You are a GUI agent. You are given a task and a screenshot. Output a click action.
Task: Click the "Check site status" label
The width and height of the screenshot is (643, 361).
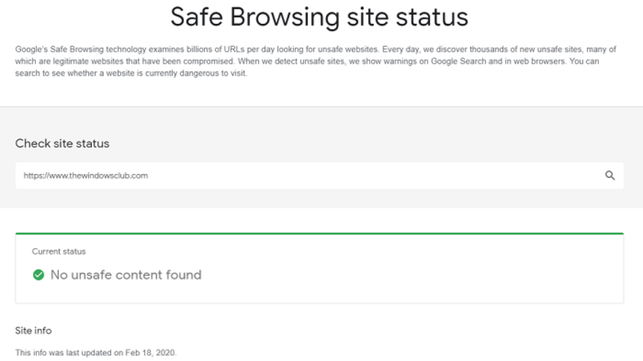coord(62,143)
